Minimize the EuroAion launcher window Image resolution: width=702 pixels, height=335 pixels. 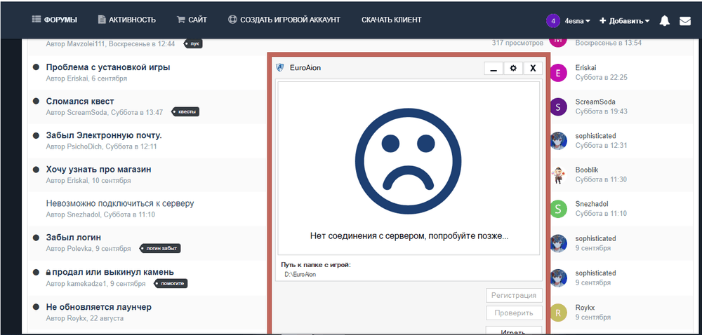point(494,68)
